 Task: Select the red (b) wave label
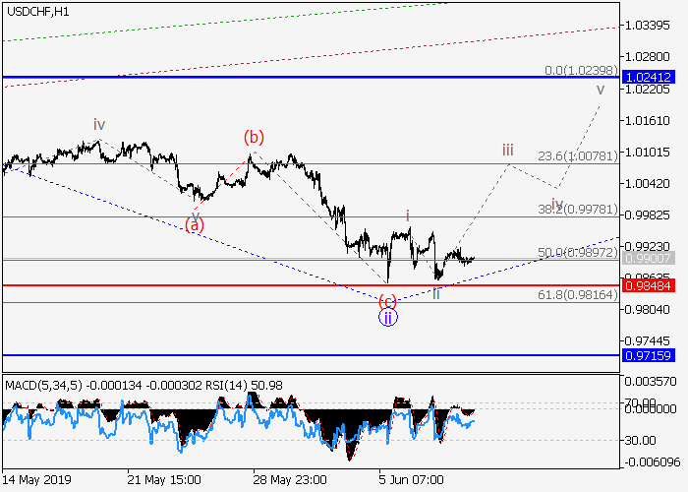255,137
